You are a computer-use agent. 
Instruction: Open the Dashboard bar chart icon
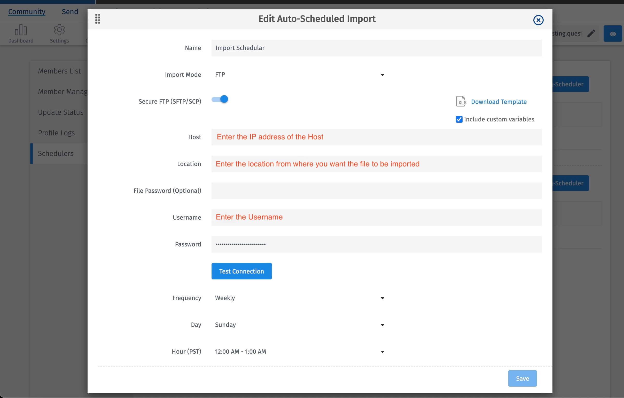[21, 30]
